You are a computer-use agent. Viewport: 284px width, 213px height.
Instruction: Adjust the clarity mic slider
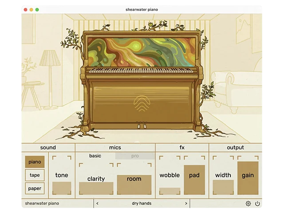[96, 179]
